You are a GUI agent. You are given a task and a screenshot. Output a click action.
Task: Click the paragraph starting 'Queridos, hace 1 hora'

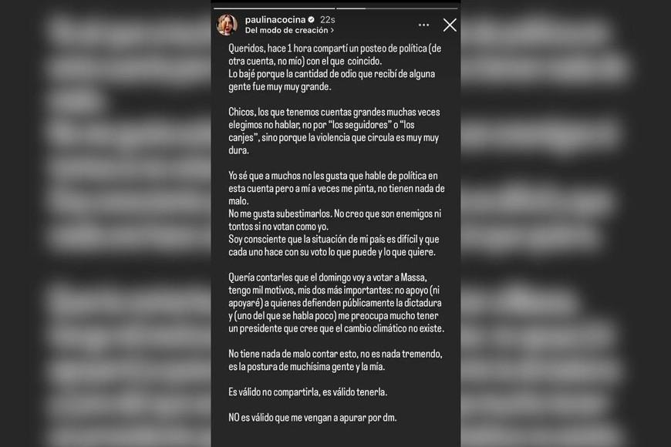pos(335,68)
